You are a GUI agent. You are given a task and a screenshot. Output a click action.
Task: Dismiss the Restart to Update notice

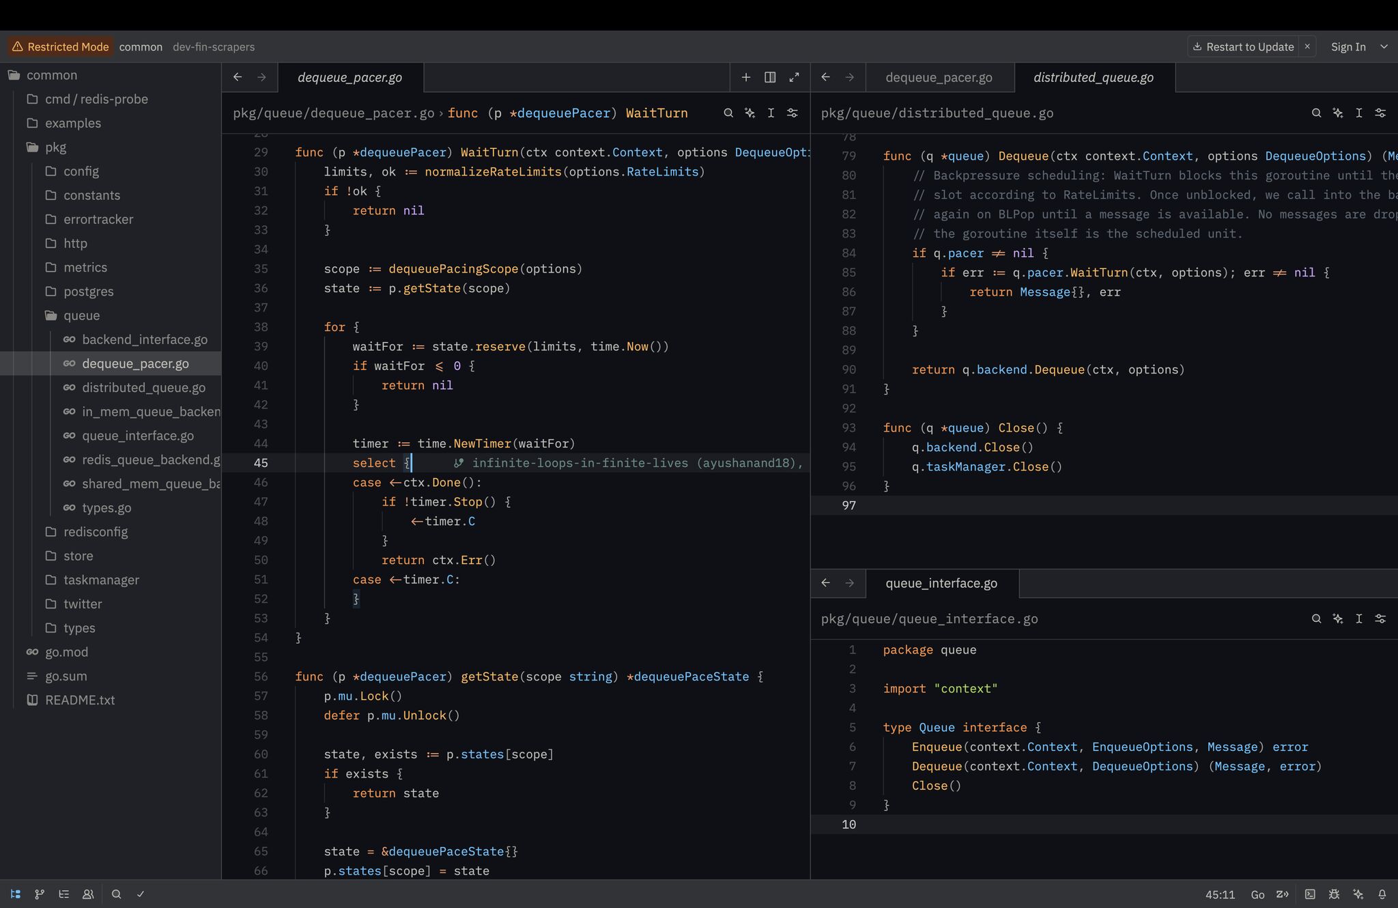(x=1307, y=47)
